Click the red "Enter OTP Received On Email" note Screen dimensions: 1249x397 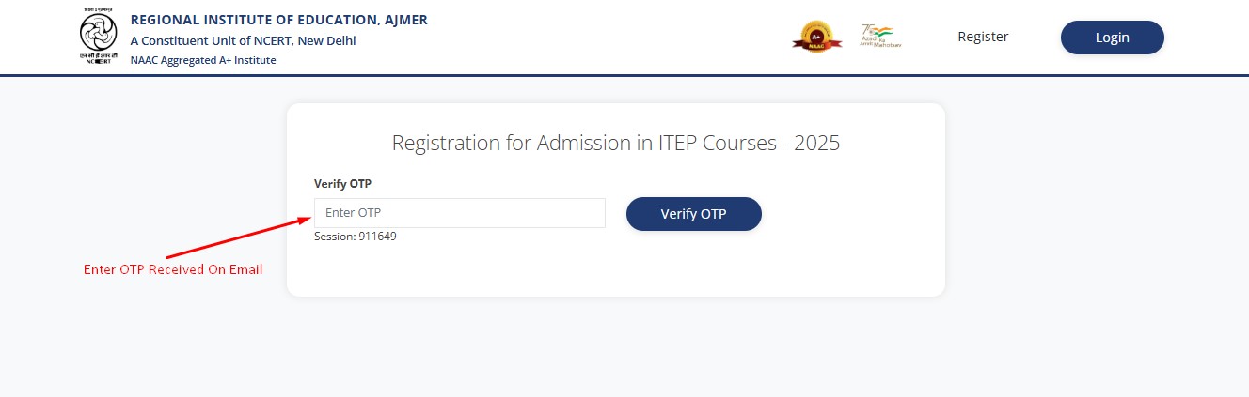(173, 269)
